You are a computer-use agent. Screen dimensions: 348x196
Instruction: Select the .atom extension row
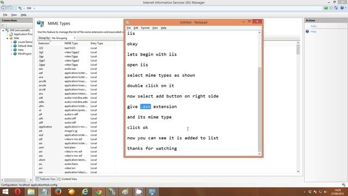click(x=76, y=160)
